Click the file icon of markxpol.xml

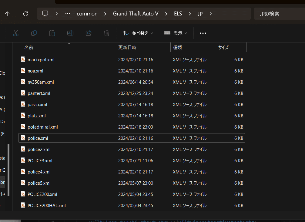pos(23,59)
